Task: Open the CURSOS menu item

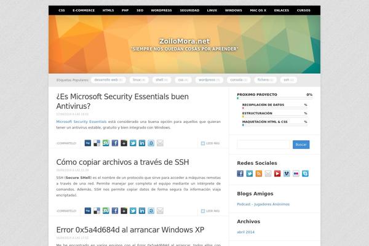Action: pos(304,10)
